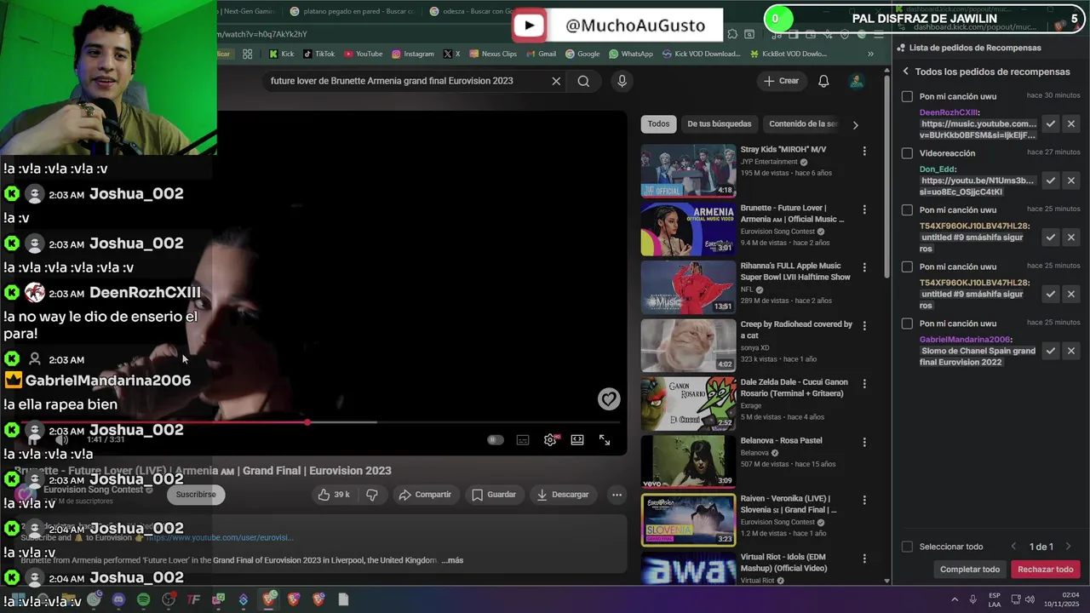
Task: Reject Don_Edd's Videoreacción request
Action: (x=1071, y=180)
